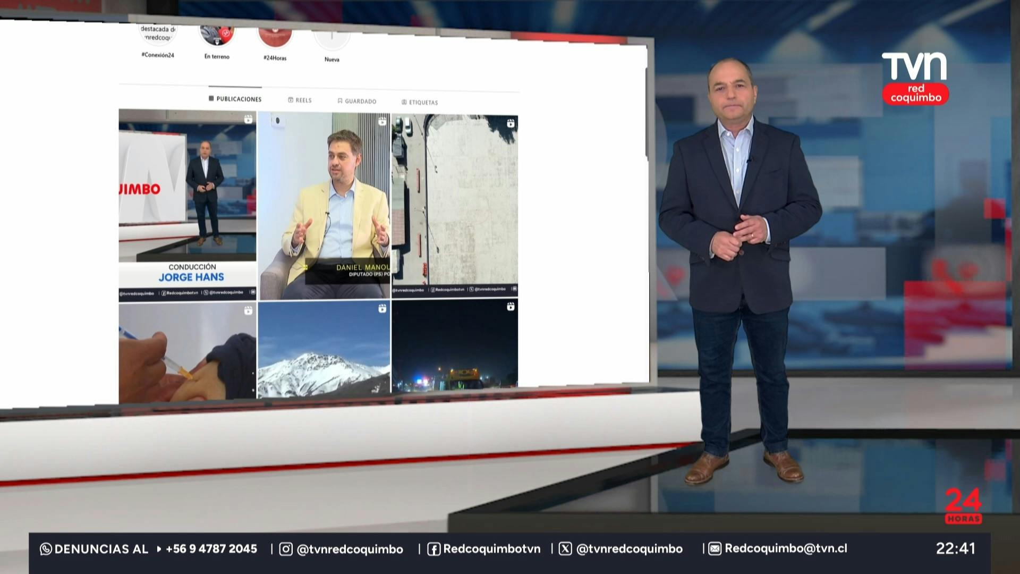
Task: Click reel icon on diputado interview post
Action: (x=382, y=122)
